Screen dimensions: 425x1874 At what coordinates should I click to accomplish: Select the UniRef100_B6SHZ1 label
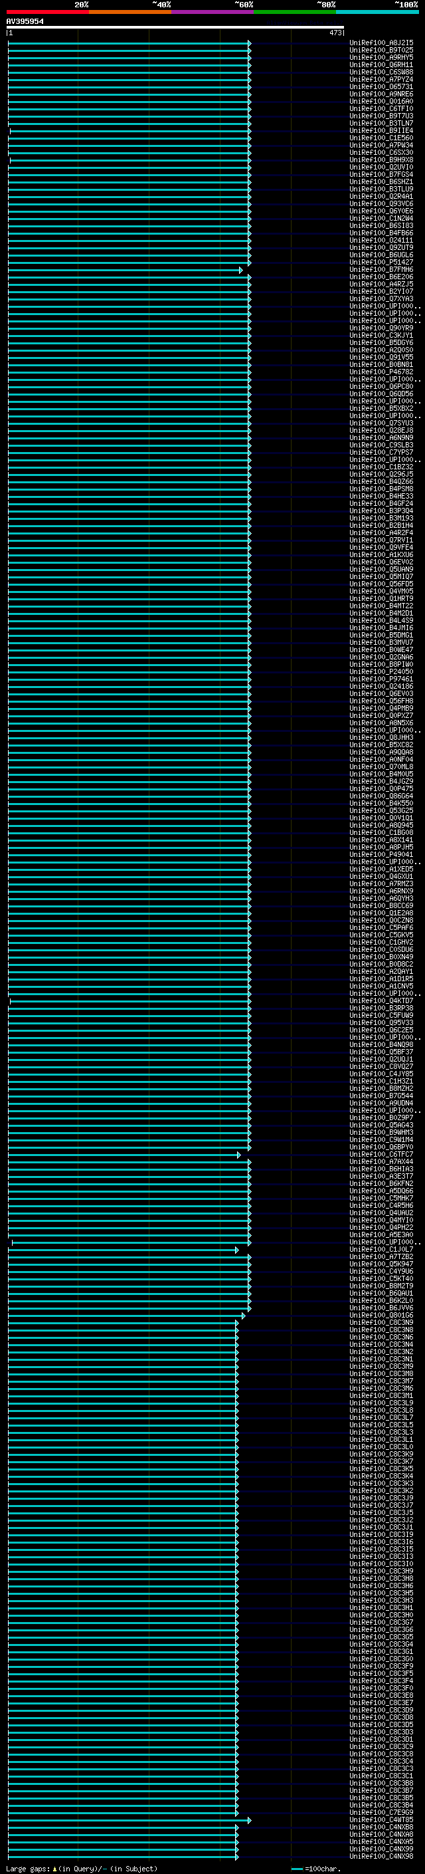pos(381,182)
